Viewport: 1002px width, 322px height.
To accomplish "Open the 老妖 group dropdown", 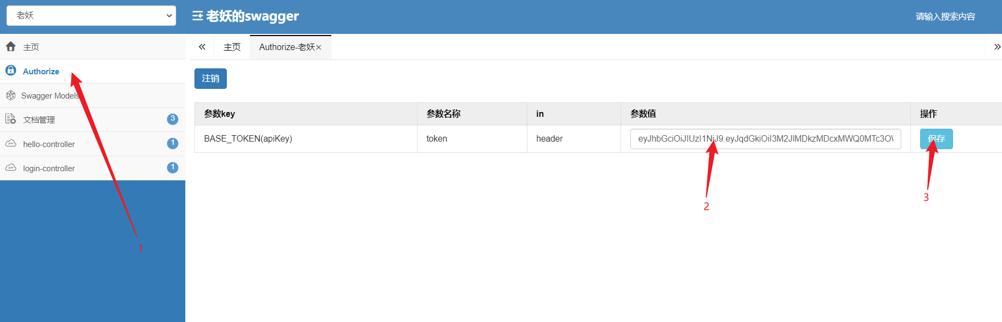I will (91, 16).
